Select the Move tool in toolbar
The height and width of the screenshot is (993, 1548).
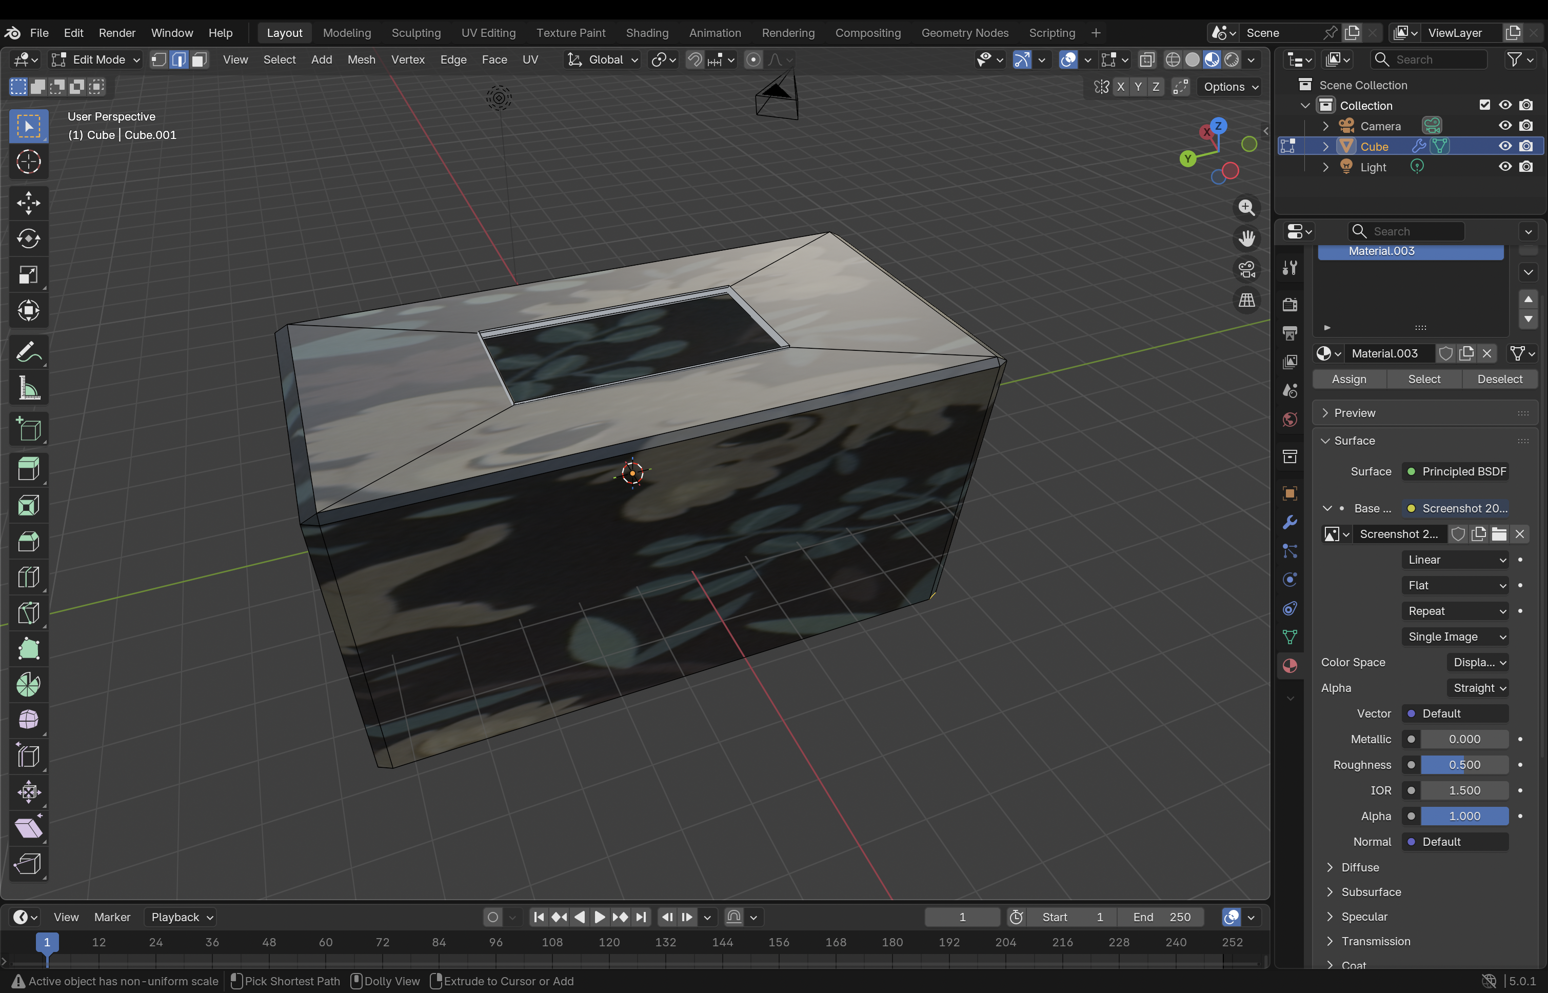28,203
